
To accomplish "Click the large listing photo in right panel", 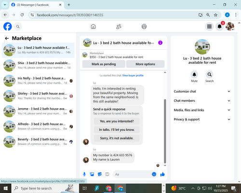I will pos(202,47).
